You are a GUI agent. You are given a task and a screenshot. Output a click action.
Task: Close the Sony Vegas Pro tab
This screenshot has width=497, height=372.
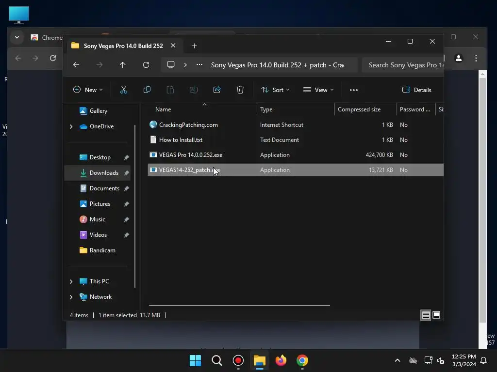click(173, 46)
